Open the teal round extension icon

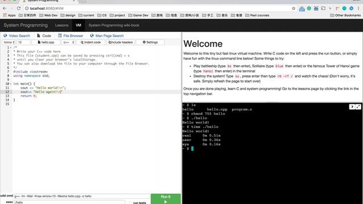[x=344, y=8]
